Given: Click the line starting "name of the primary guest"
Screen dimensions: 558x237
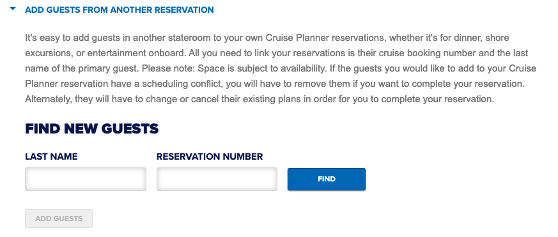Looking at the screenshot, I should click(x=281, y=69).
